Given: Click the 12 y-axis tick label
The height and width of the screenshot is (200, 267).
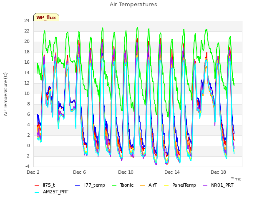Looking at the screenshot, I should coord(27,83).
